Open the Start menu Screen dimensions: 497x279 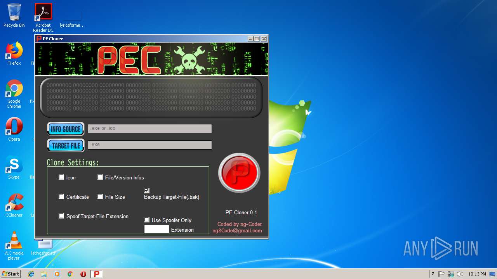click(10, 274)
